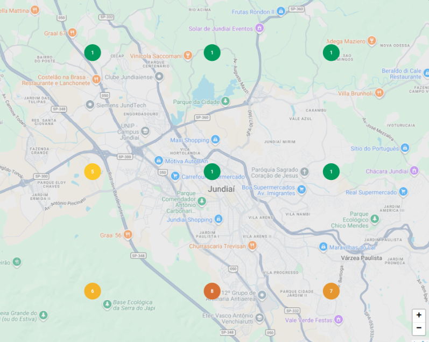Viewport: 429px width, 342px height.
Task: Click the Engordadouro neighborhood label
Action: click(x=141, y=114)
